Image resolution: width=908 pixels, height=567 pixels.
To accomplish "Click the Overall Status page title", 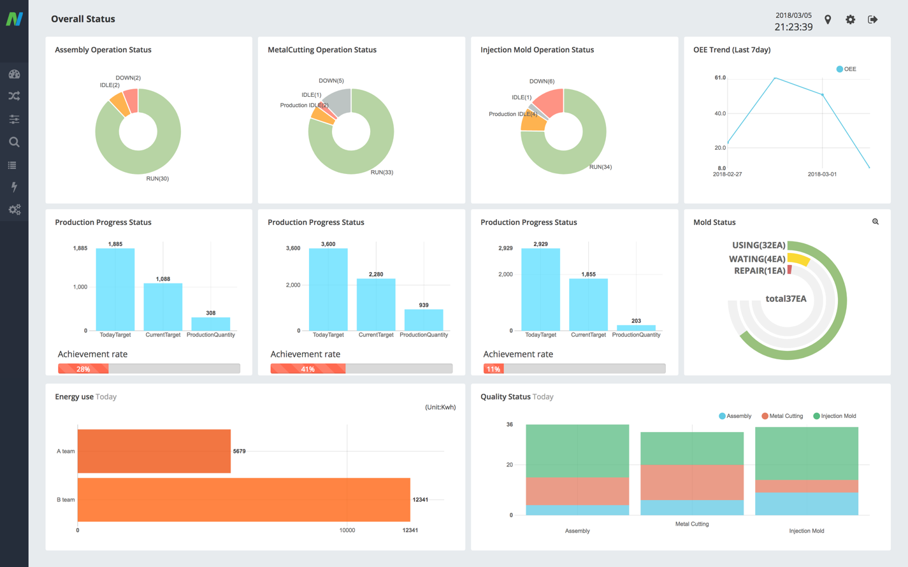I will (x=83, y=19).
